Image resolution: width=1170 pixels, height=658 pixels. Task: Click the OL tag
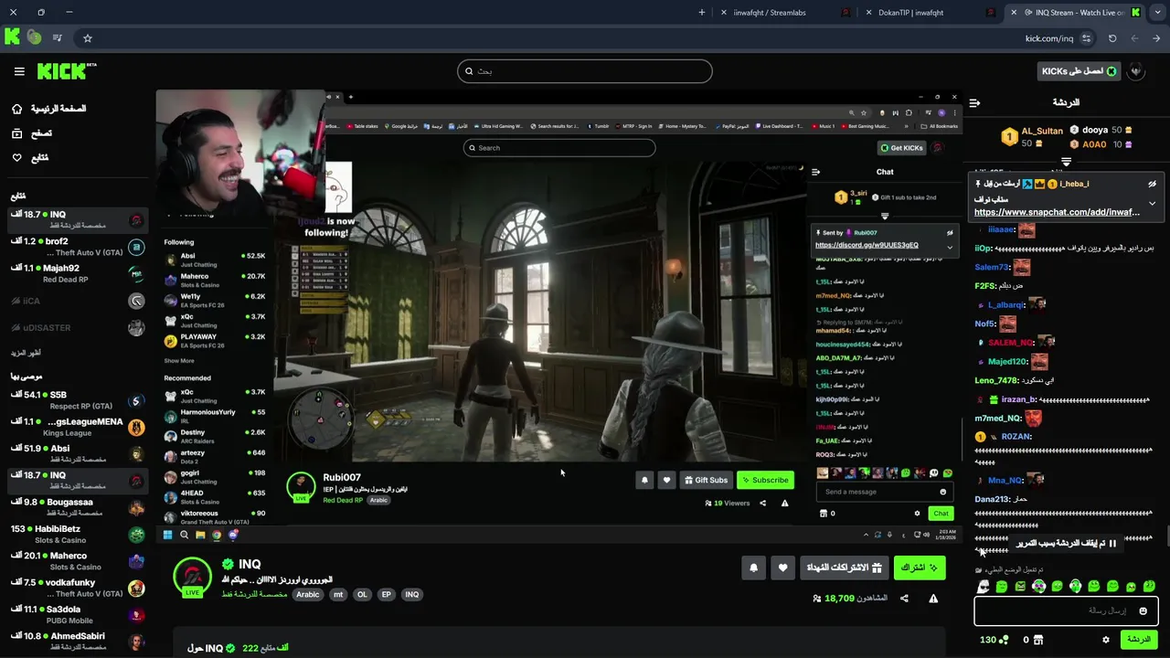tap(362, 594)
